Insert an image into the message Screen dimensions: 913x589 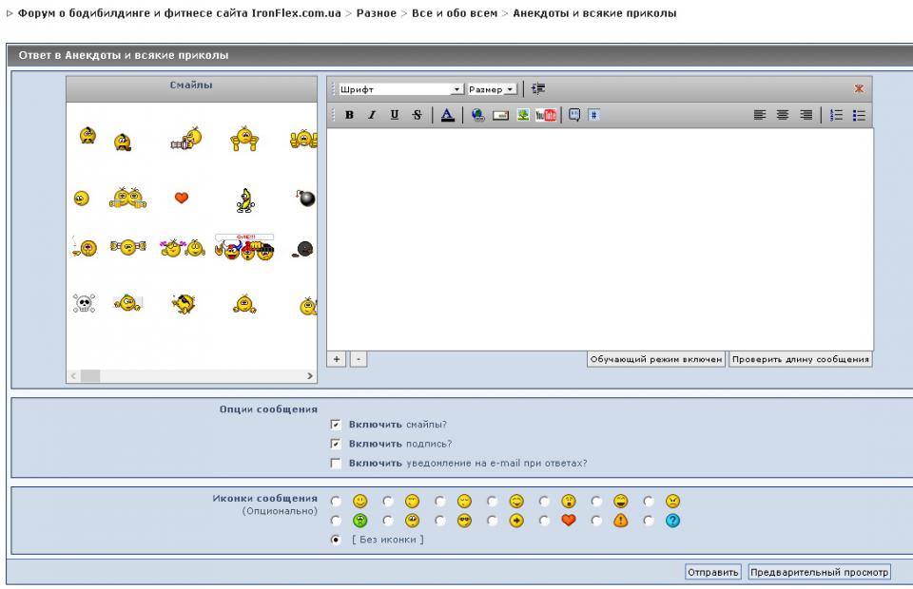pyautogui.click(x=522, y=115)
